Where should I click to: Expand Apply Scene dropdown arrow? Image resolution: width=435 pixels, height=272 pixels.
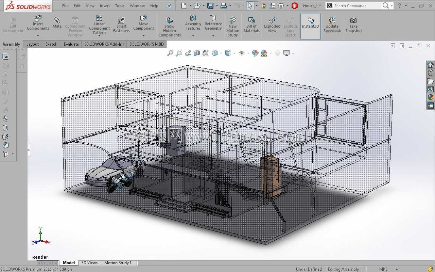click(271, 53)
